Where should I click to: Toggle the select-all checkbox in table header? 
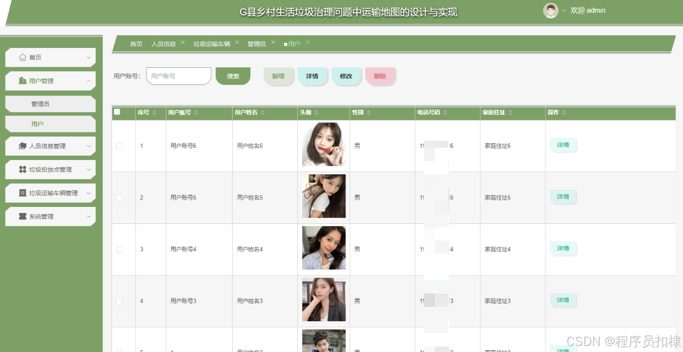pos(117,112)
